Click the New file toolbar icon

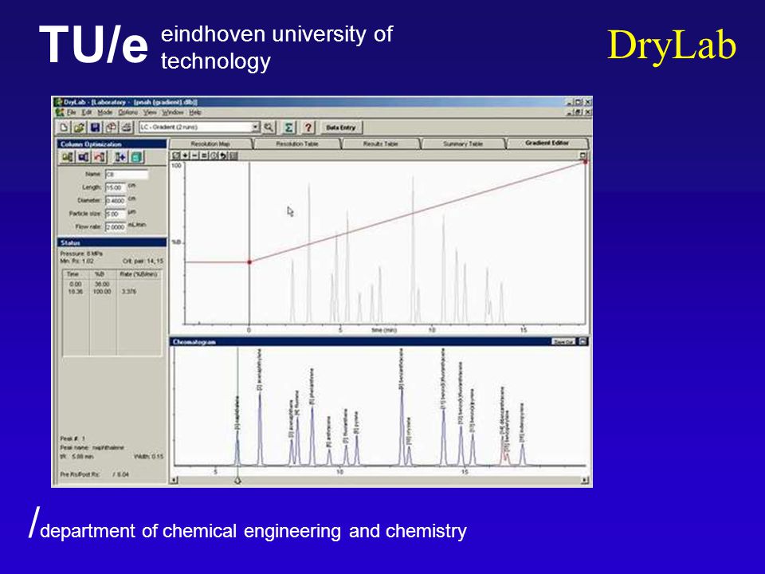pyautogui.click(x=64, y=128)
